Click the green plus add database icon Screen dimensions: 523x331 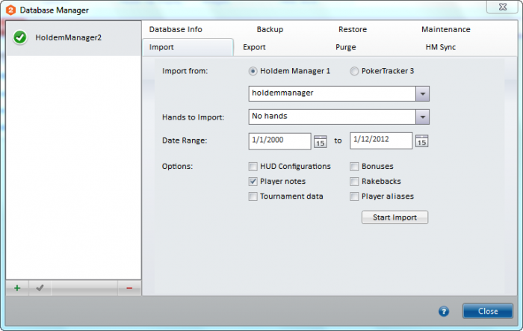coord(17,288)
